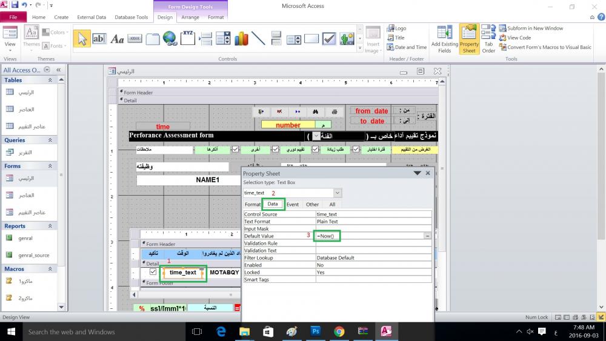
Task: Open the Data tab in Property Sheet
Action: [273, 204]
